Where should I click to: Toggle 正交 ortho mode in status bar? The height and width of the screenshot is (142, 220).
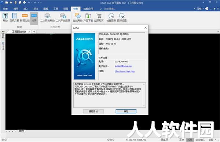(181, 140)
